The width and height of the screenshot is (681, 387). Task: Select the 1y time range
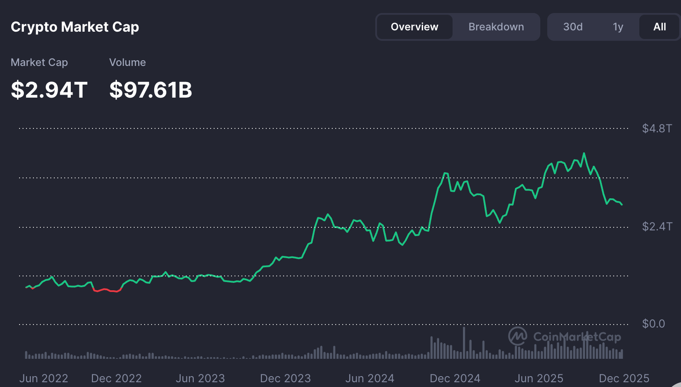pos(618,27)
